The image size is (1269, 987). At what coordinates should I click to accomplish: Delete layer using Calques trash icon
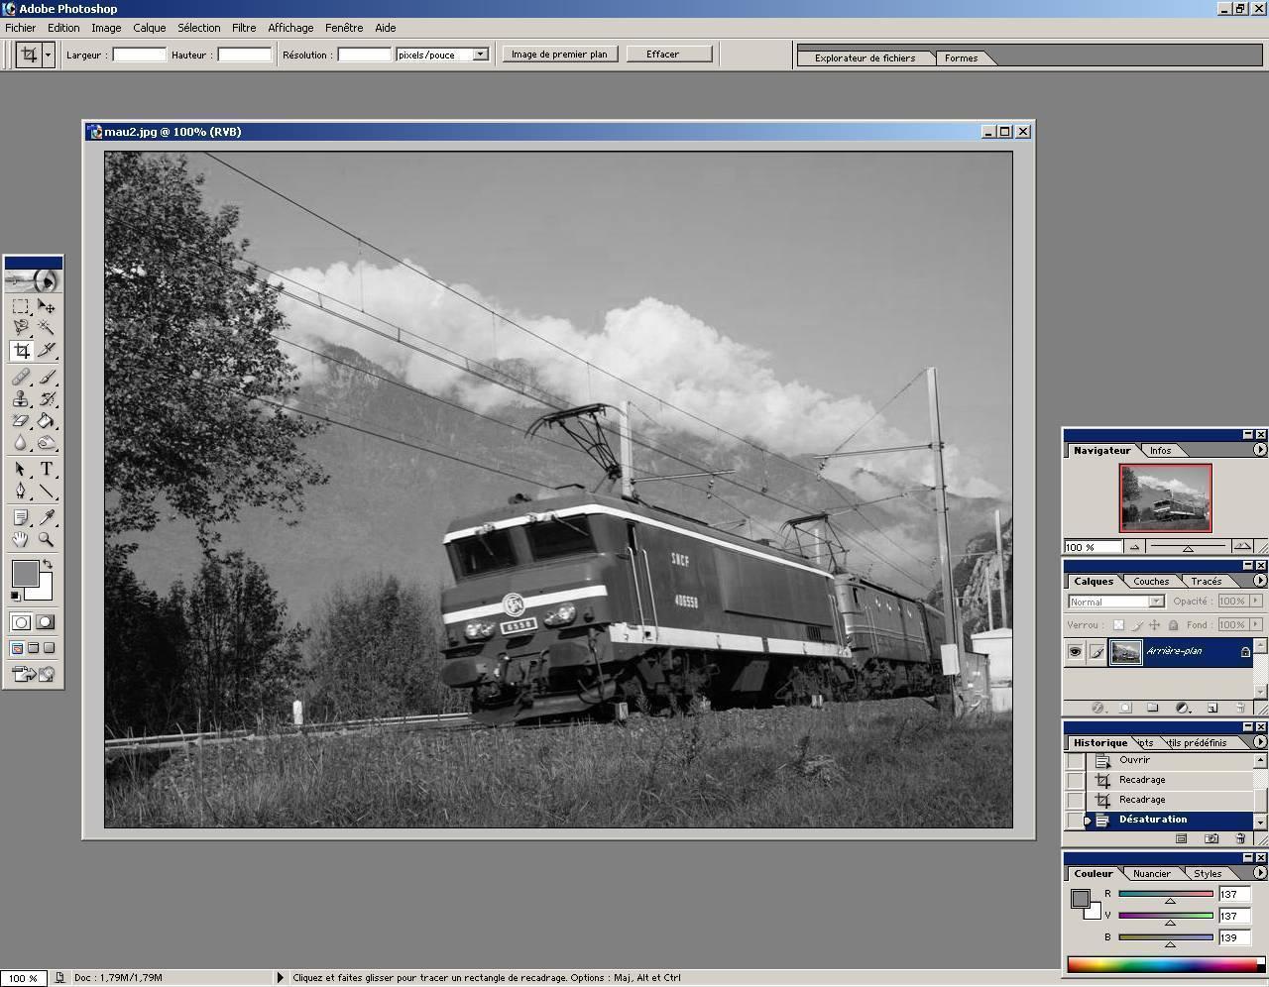pos(1239,708)
